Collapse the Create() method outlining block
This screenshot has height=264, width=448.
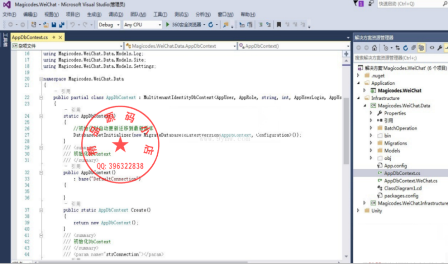pos(41,210)
